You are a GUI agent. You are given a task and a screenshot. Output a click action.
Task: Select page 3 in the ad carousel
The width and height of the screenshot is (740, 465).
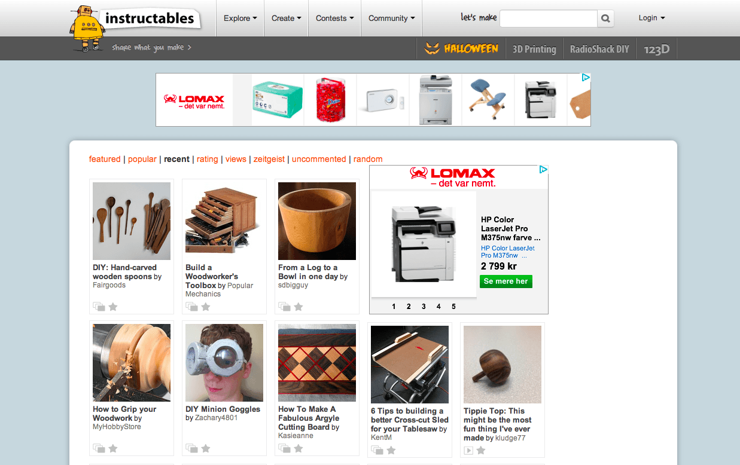click(x=424, y=306)
